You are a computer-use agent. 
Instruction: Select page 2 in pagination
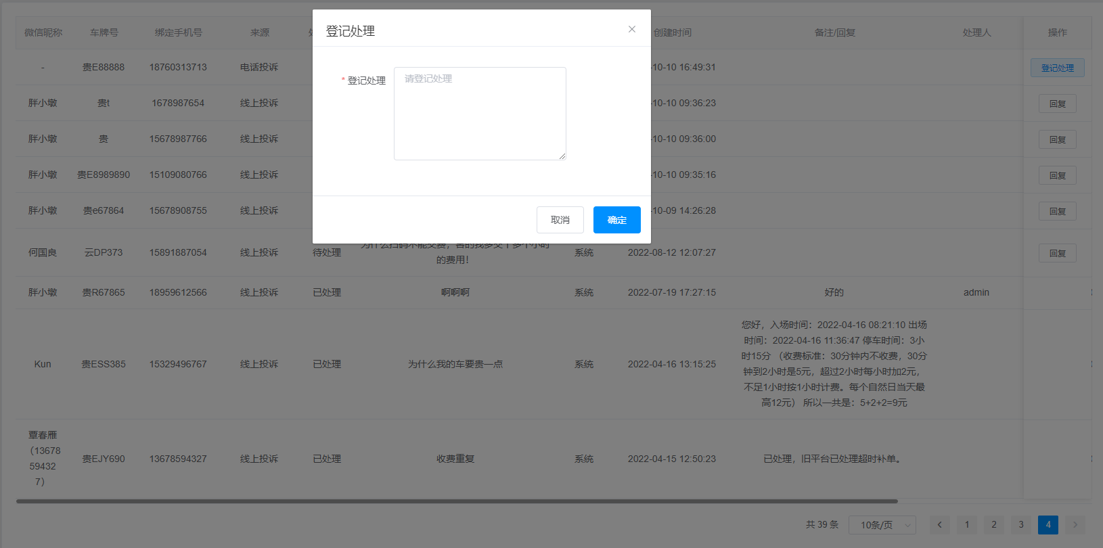994,525
